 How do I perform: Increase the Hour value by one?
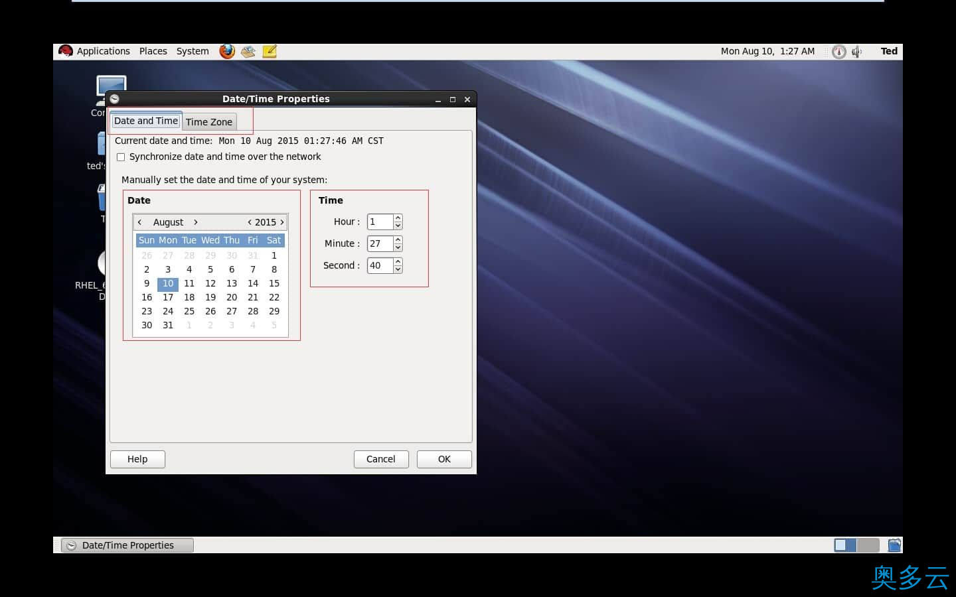398,218
